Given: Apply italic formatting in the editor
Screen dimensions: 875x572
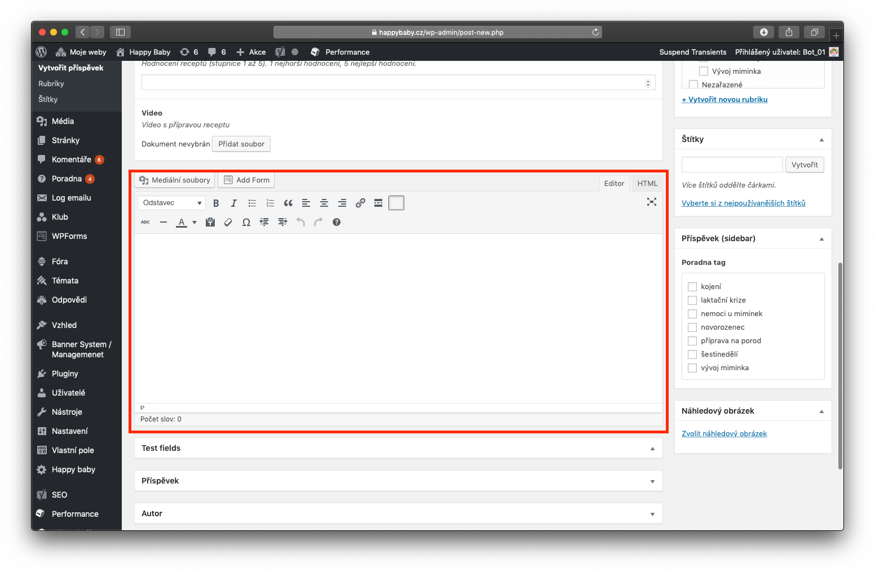Looking at the screenshot, I should 234,203.
